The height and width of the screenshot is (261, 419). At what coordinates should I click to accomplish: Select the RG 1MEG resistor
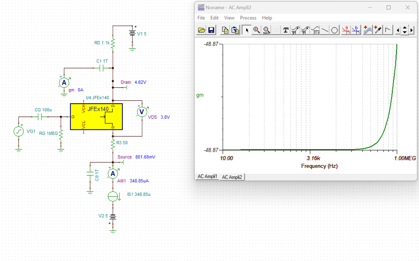(x=61, y=134)
